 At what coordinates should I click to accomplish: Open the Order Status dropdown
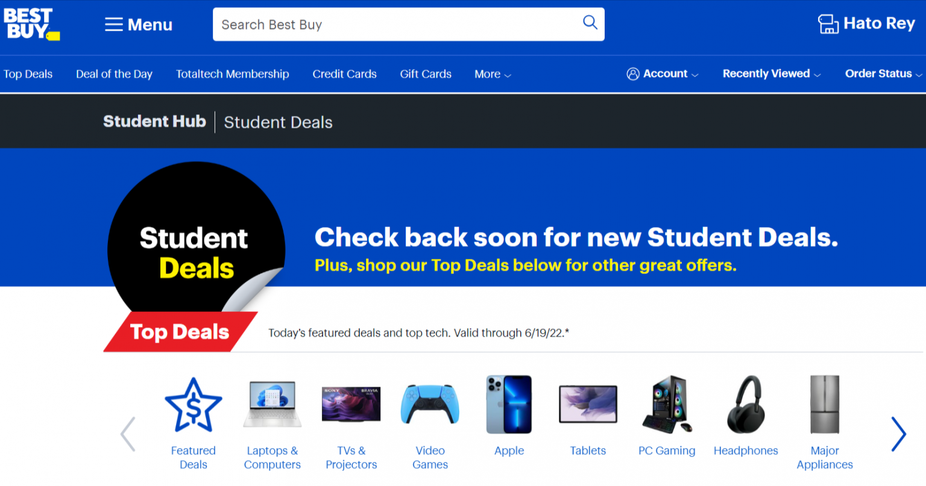coord(883,73)
